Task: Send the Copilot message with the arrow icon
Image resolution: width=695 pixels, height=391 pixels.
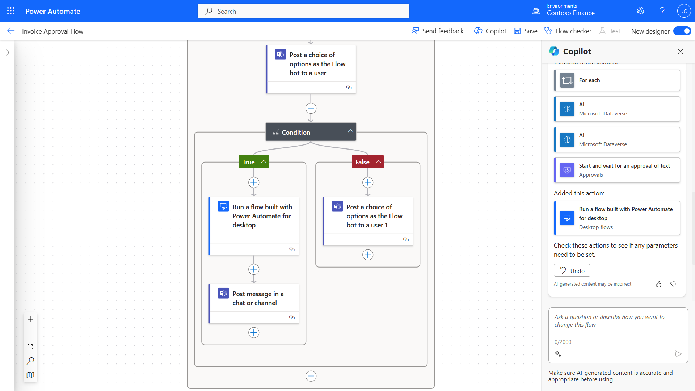Action: pyautogui.click(x=678, y=354)
